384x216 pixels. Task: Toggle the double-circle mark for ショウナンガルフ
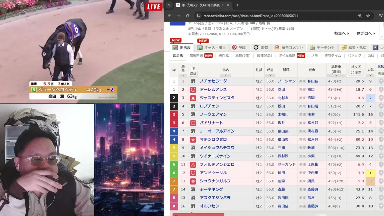(x=193, y=181)
